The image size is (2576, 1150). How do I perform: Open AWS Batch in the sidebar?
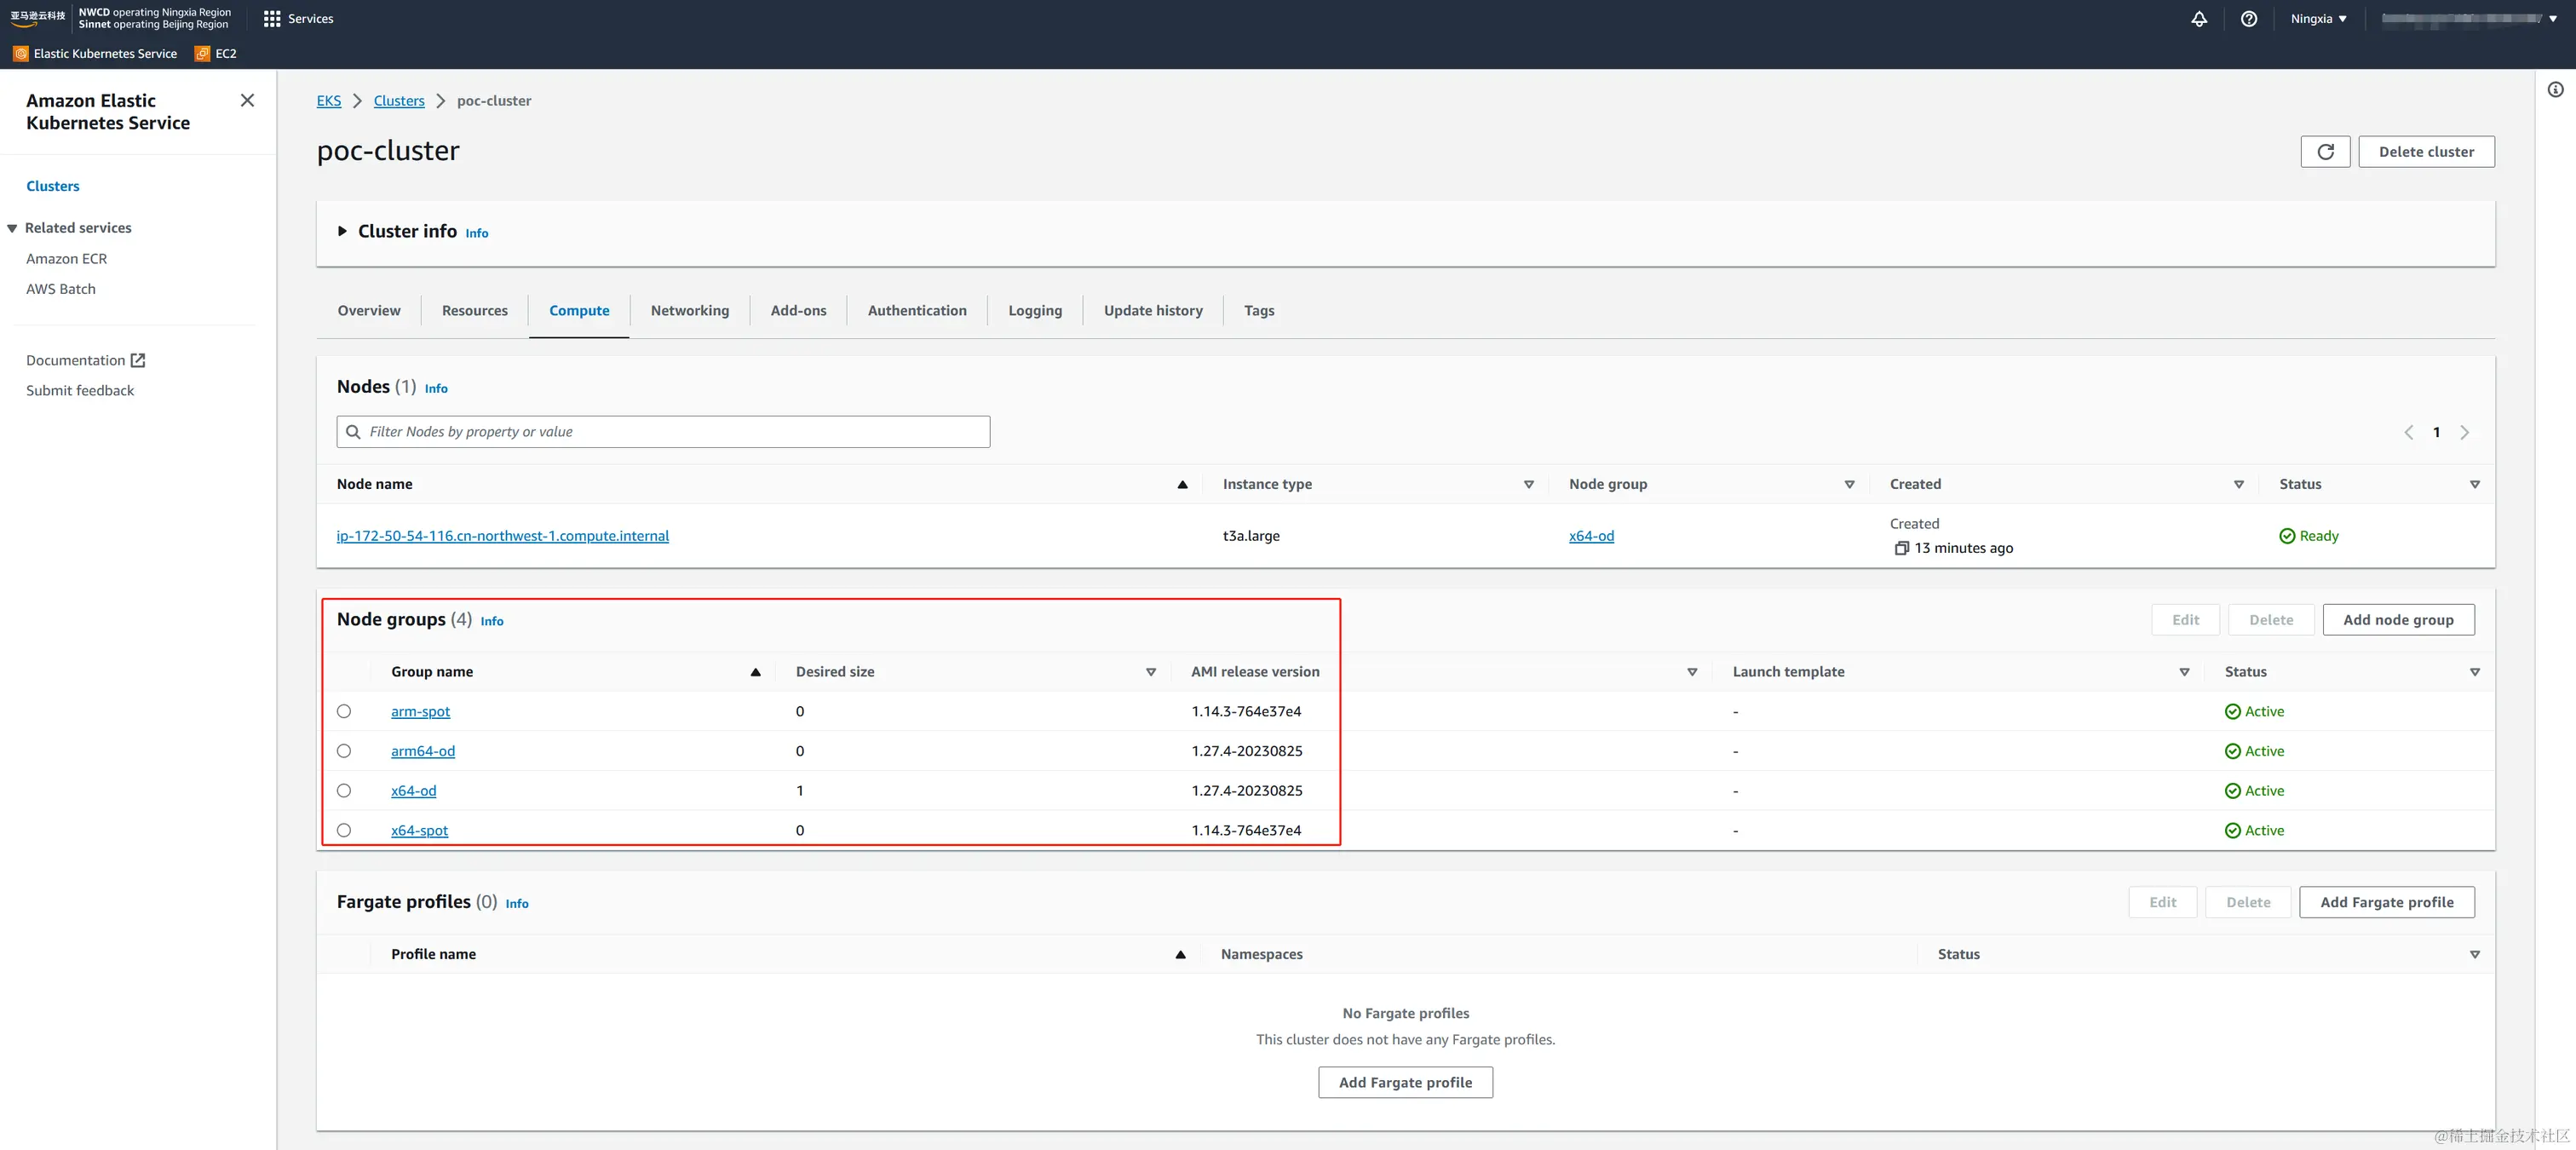[61, 289]
